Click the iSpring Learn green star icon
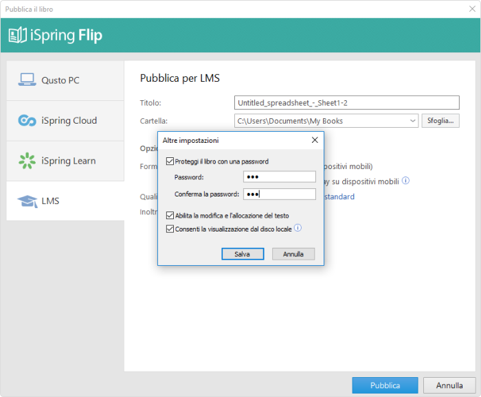 click(27, 161)
